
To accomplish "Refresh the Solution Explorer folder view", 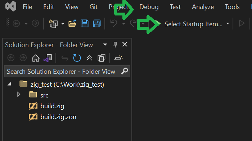I will point(77,58).
